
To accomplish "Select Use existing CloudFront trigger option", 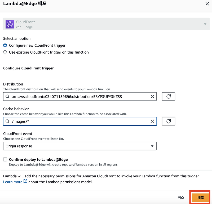I will click(x=5, y=52).
